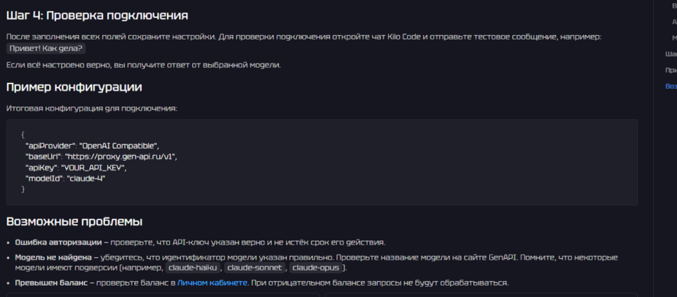Jump to Возможные проблемы in sidebar contents
Image resolution: width=677 pixels, height=297 pixels.
(x=671, y=86)
